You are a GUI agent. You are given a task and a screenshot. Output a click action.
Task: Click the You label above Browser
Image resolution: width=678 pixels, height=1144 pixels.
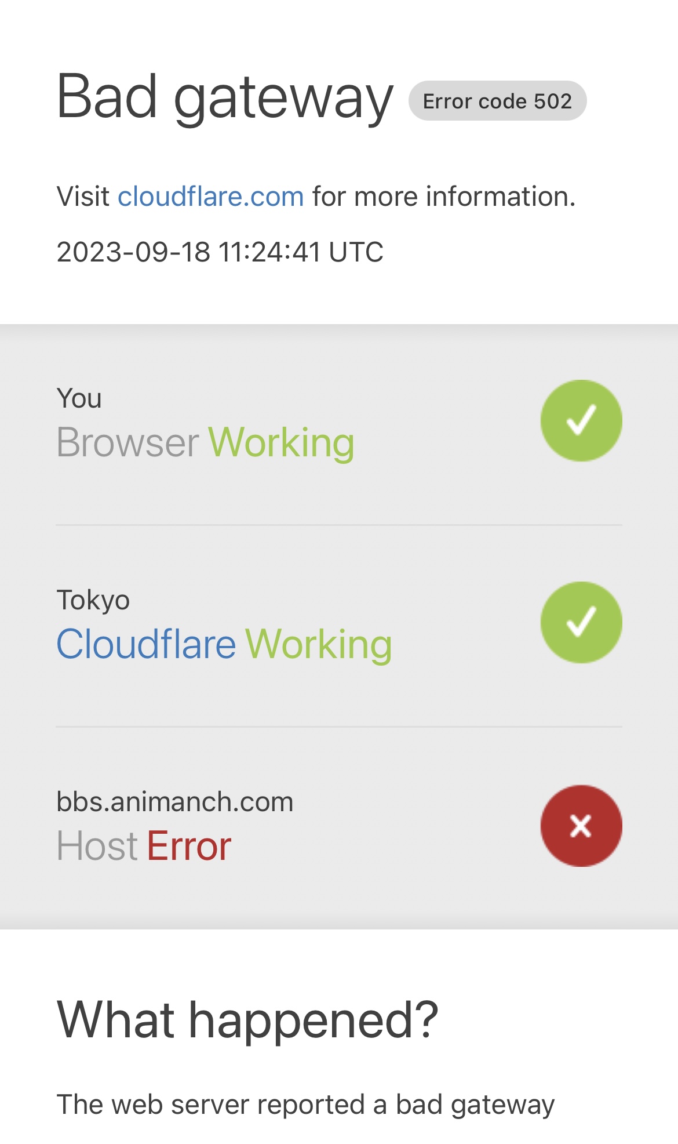pos(79,399)
